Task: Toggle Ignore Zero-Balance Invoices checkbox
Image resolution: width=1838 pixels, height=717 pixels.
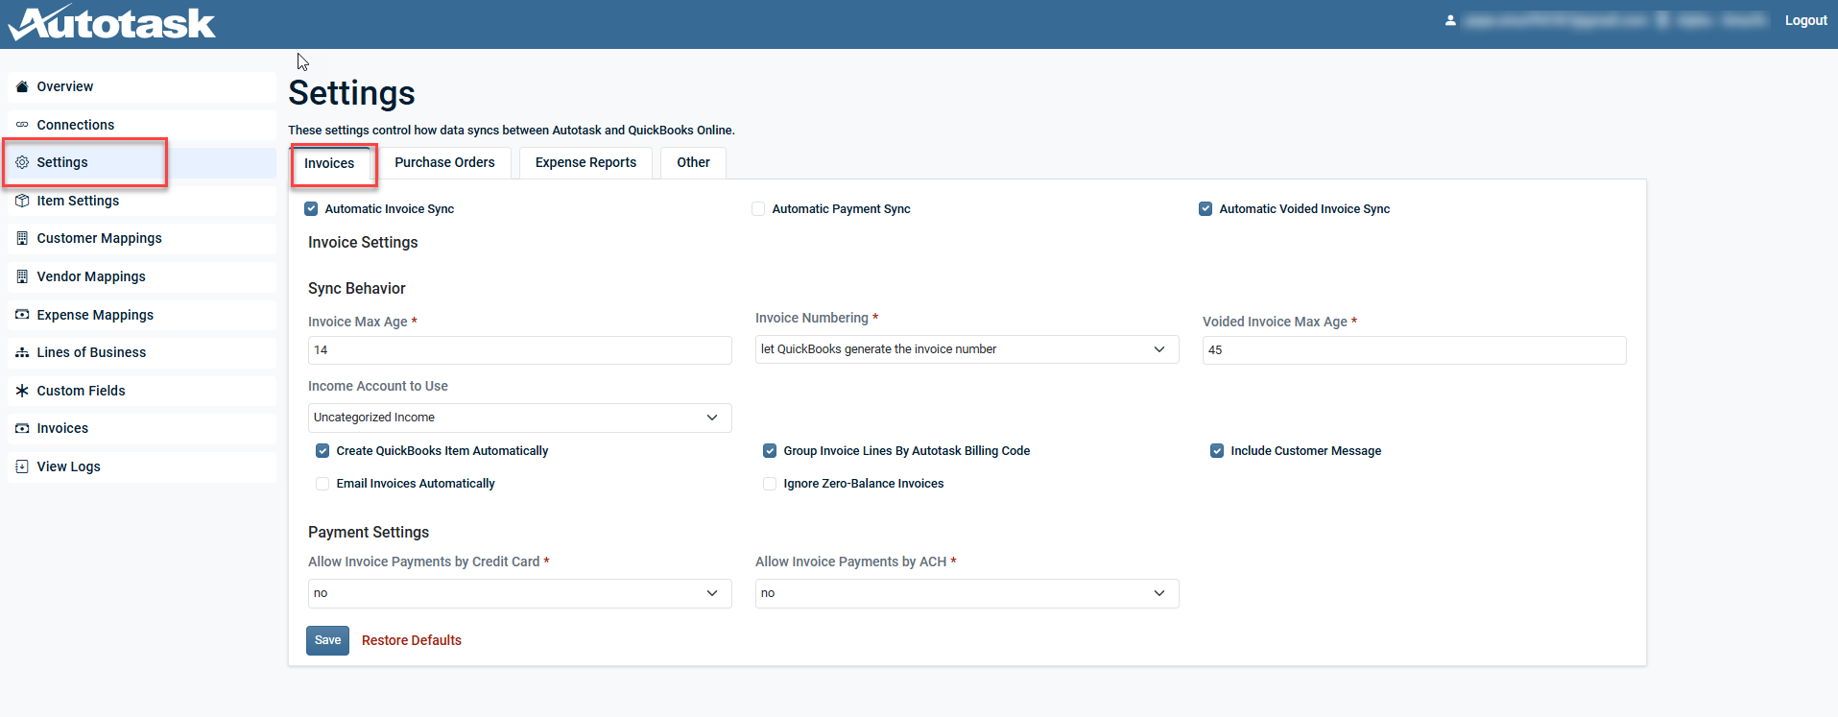Action: pos(770,484)
